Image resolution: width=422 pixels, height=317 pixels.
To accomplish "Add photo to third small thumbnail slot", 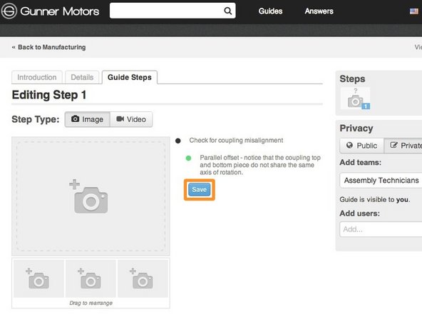I will [143, 278].
